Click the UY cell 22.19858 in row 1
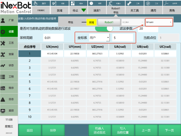 (x=75, y=54)
